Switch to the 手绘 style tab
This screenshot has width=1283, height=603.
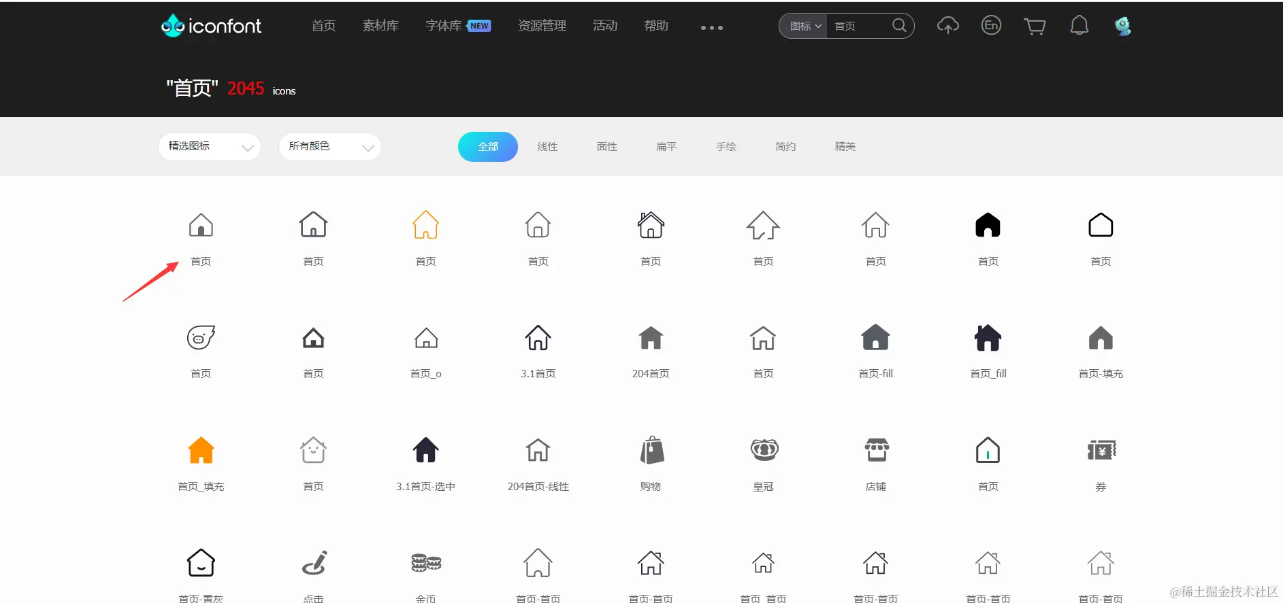[x=726, y=147]
